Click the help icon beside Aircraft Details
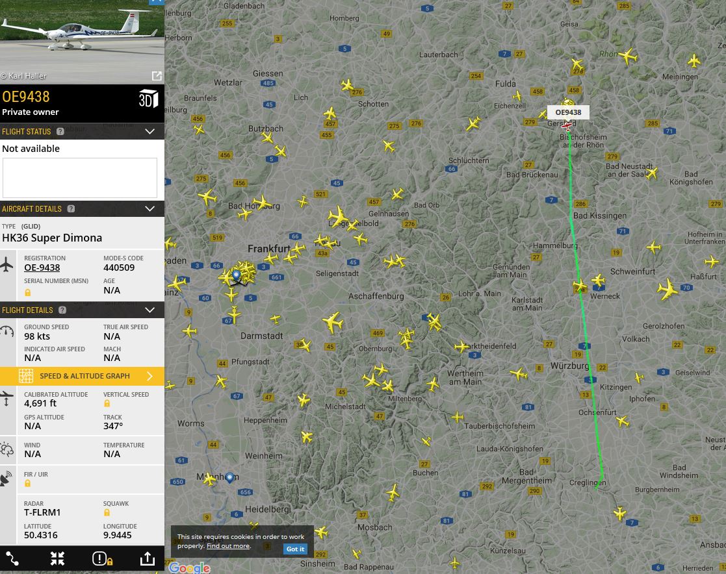Screen dimensions: 726x574 click(x=71, y=209)
